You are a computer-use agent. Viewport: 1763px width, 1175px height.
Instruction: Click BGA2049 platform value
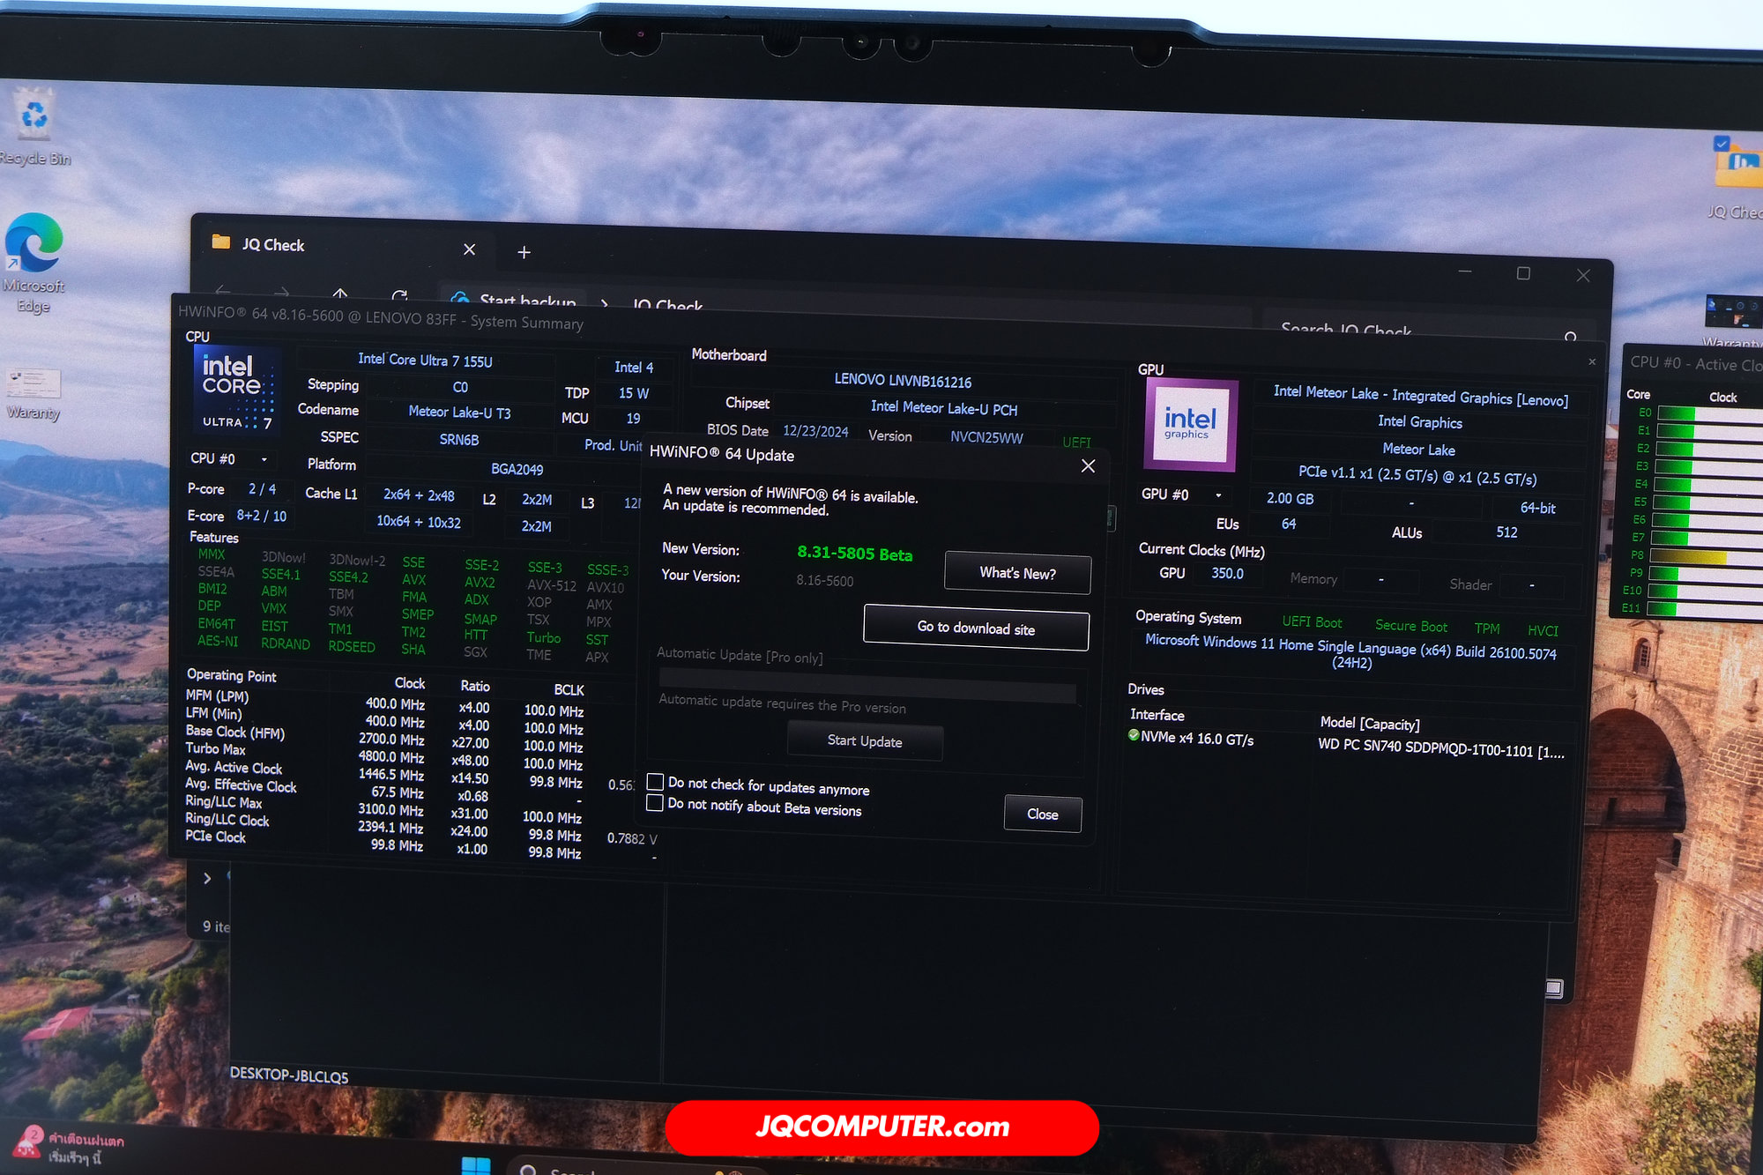tap(517, 469)
